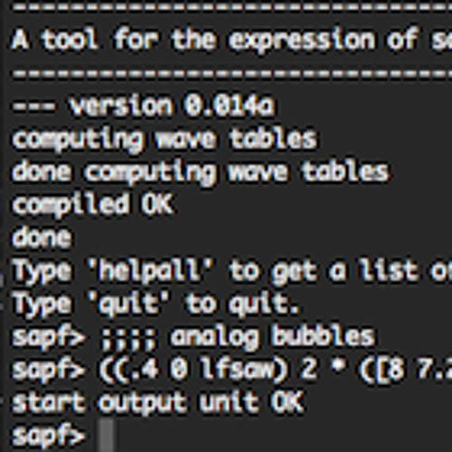
Task: Click the 'start output unit OK' message
Action: [x=157, y=402]
